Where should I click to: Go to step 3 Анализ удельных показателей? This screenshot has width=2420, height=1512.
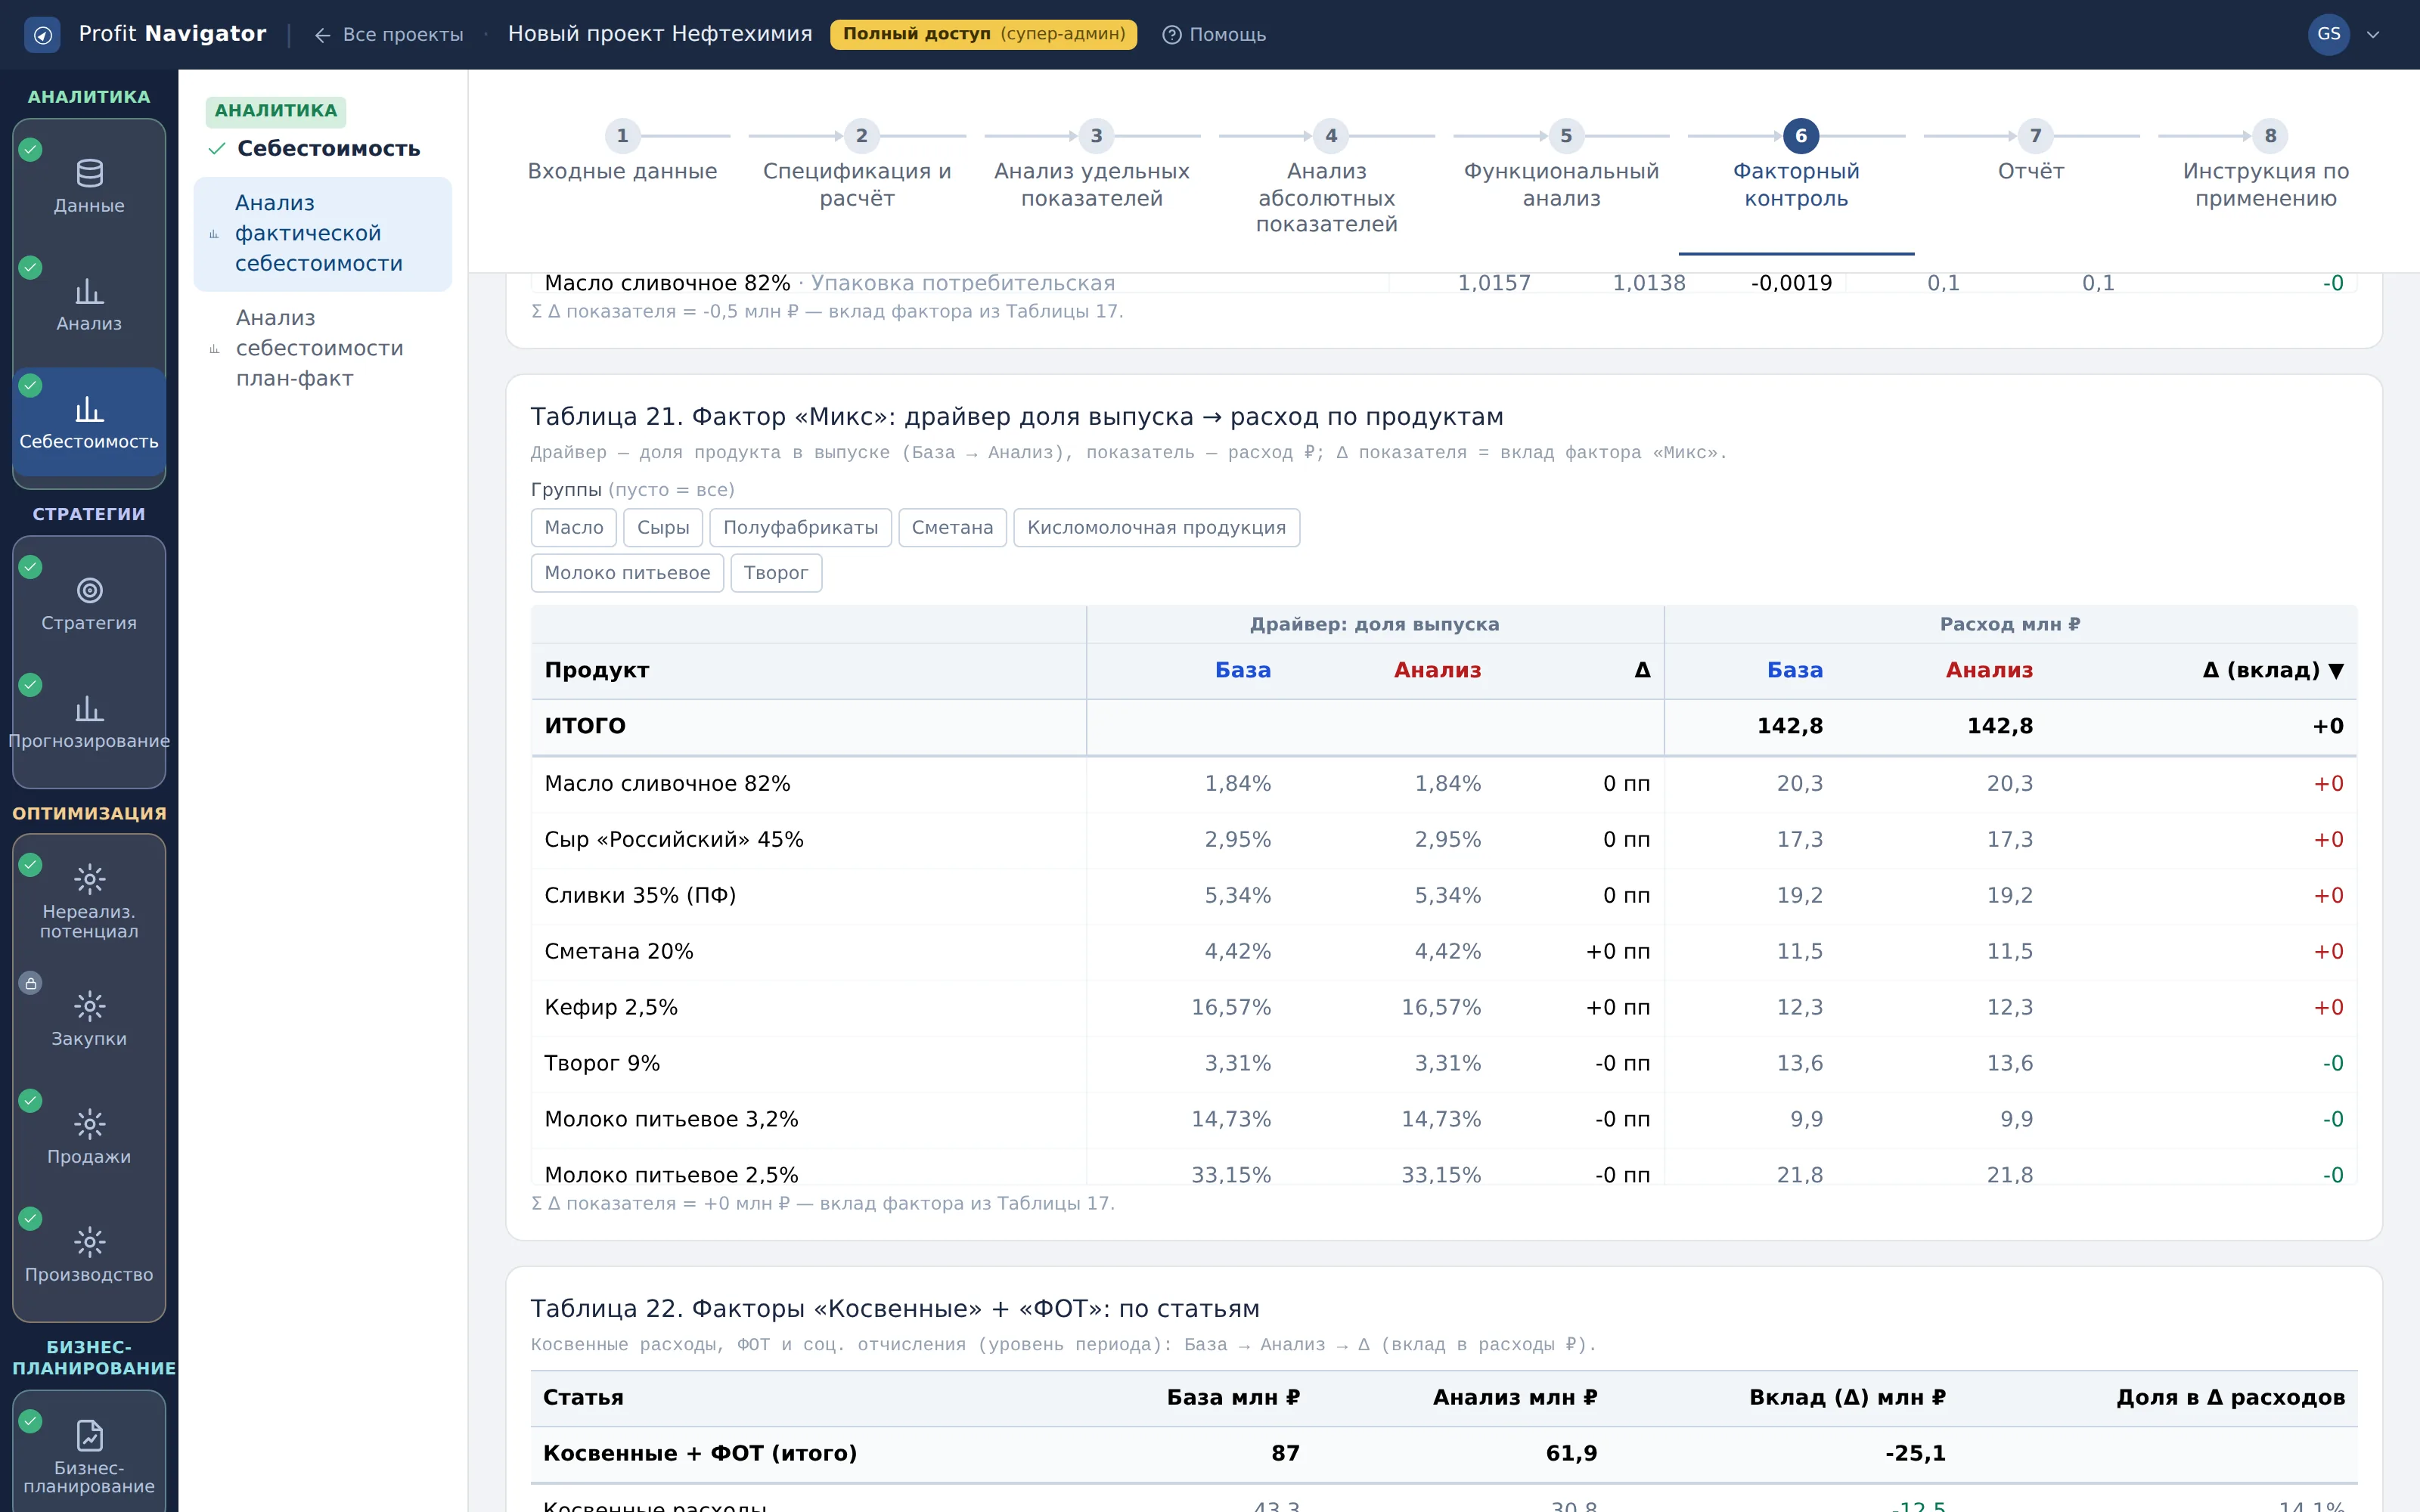click(x=1092, y=166)
